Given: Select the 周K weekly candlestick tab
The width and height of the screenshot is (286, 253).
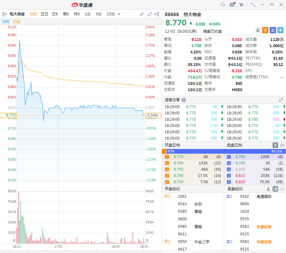Looking at the screenshot, I should [x=66, y=14].
